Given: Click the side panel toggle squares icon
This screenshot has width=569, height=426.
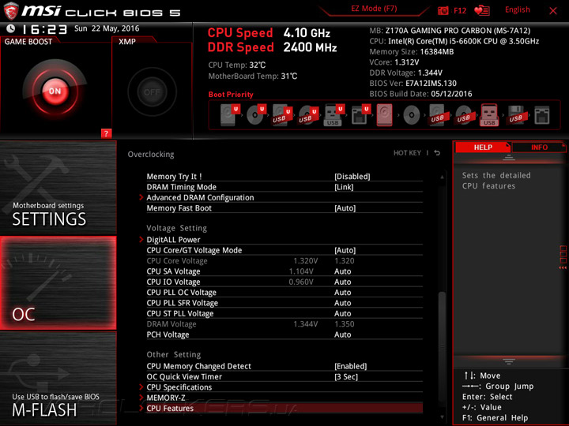Looking at the screenshot, I should (x=563, y=257).
